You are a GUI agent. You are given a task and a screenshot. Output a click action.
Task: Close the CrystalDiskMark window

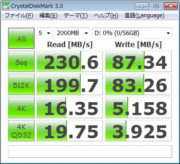coord(171,6)
